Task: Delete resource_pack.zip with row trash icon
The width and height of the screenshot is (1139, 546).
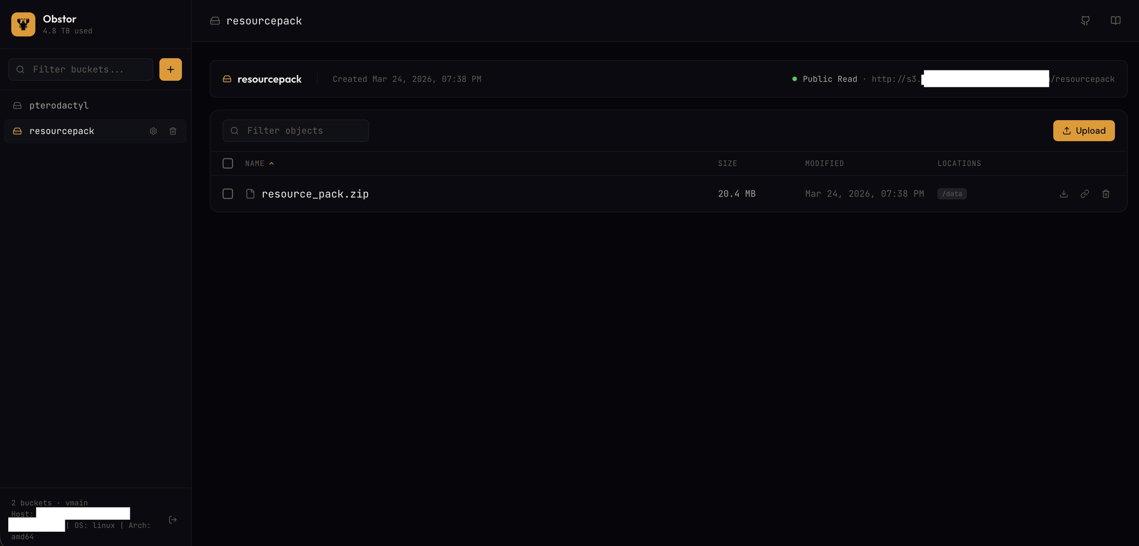Action: tap(1105, 194)
